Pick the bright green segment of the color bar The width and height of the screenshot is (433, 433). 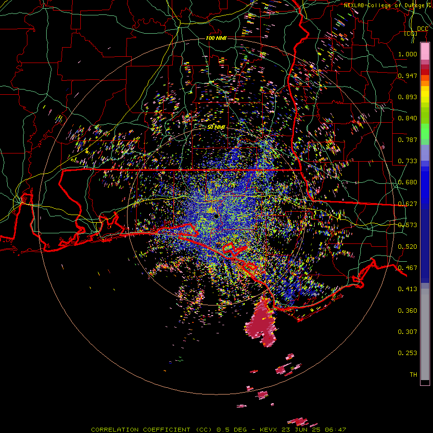point(425,131)
